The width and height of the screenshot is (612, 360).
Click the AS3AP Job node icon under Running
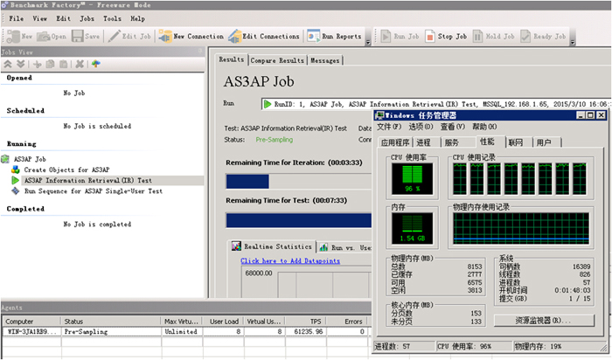[x=5, y=159]
